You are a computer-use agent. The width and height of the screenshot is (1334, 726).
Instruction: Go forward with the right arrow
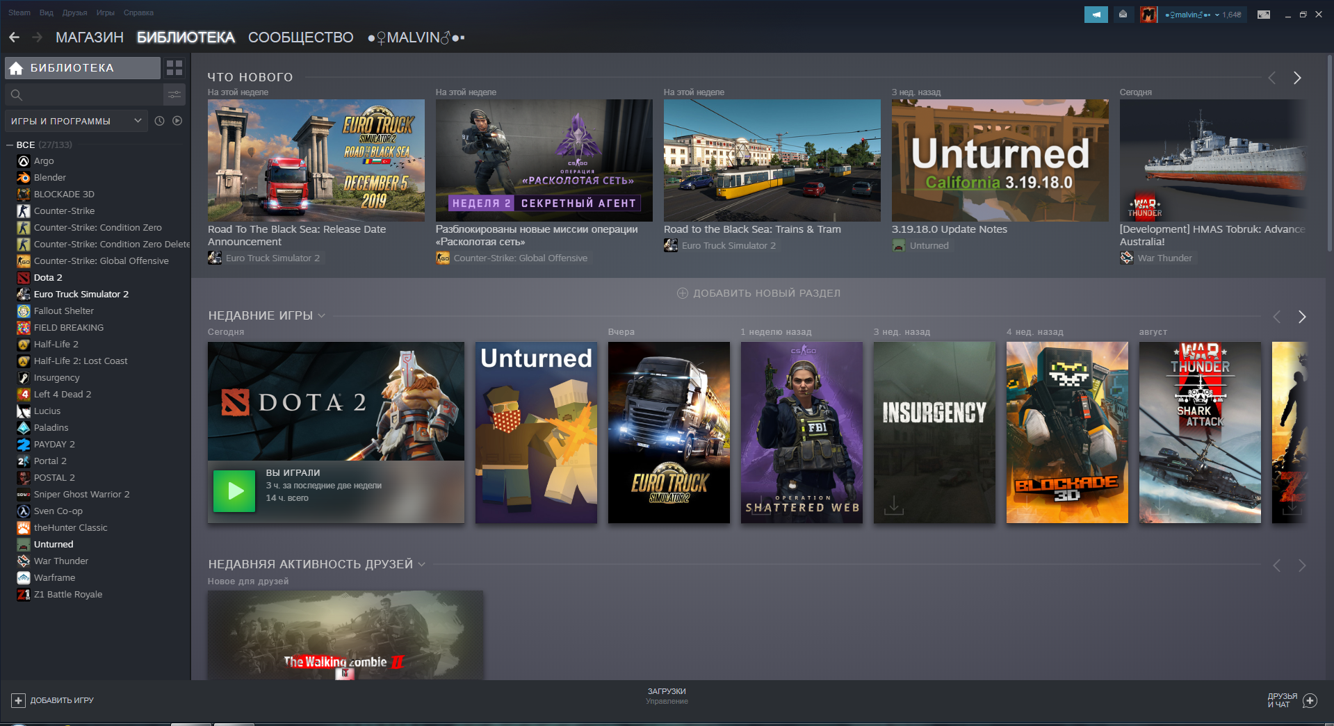(x=37, y=38)
